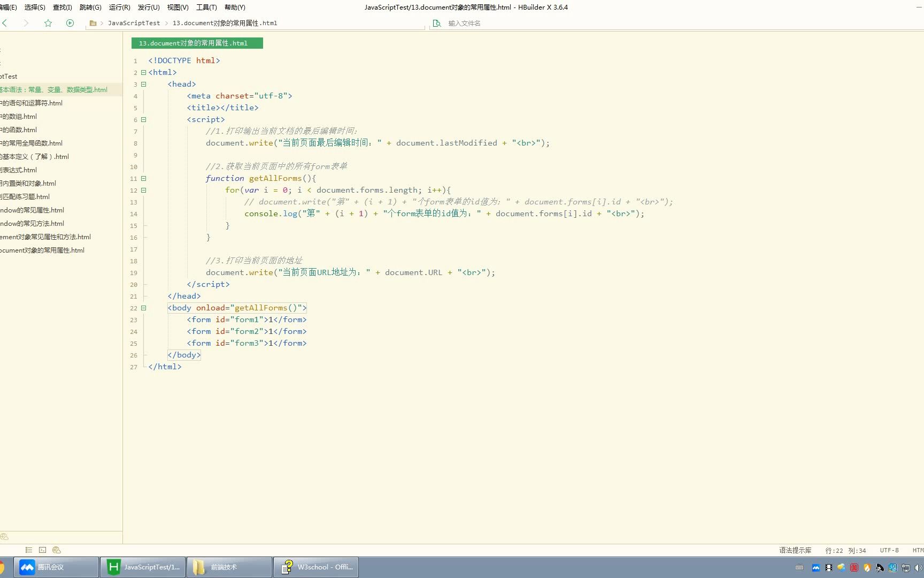Click the JavaScriptTest breadcrumb
The width and height of the screenshot is (924, 578).
(x=134, y=23)
